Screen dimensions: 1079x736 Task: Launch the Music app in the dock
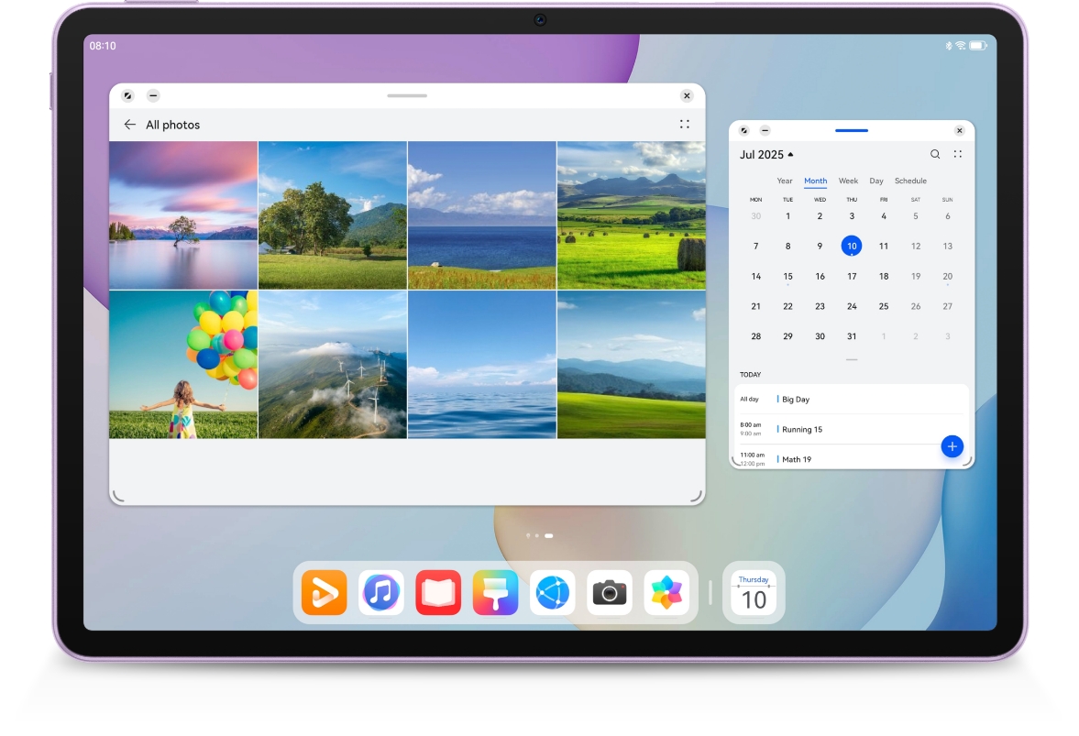point(380,592)
